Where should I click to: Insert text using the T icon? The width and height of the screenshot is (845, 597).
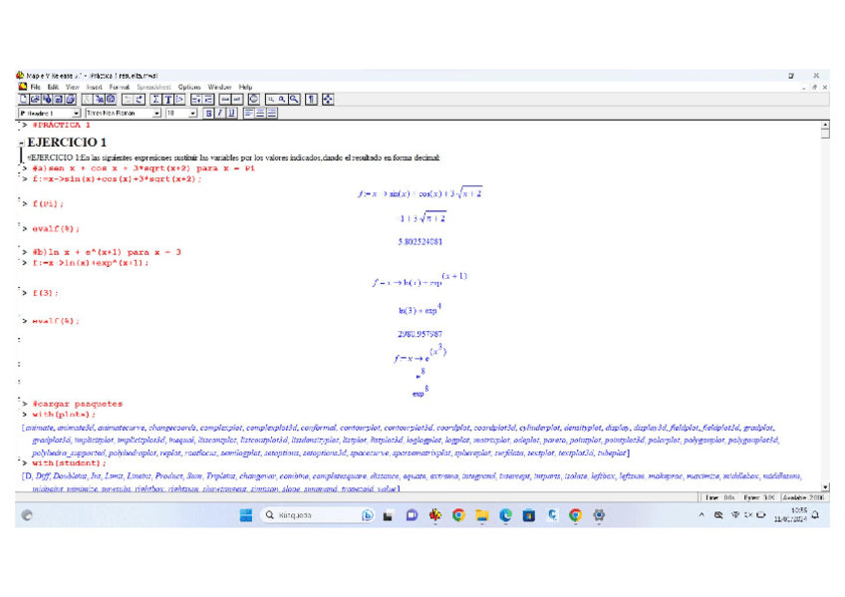click(168, 100)
